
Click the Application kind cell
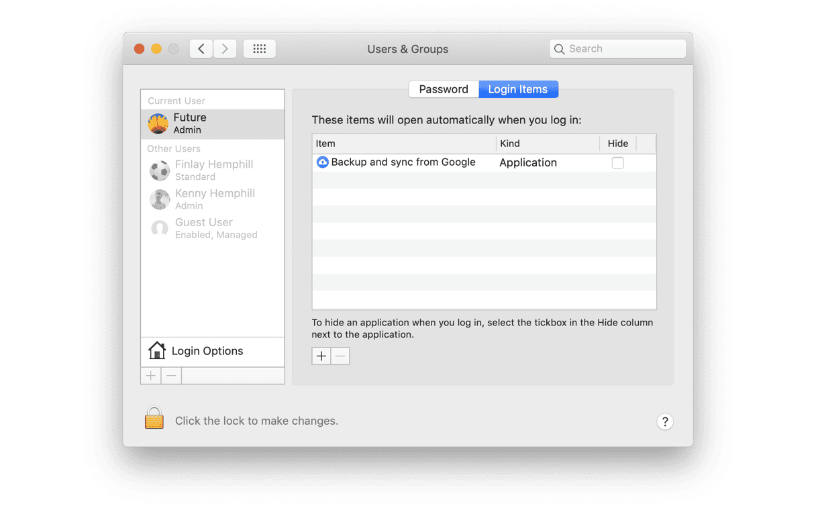[x=528, y=162]
